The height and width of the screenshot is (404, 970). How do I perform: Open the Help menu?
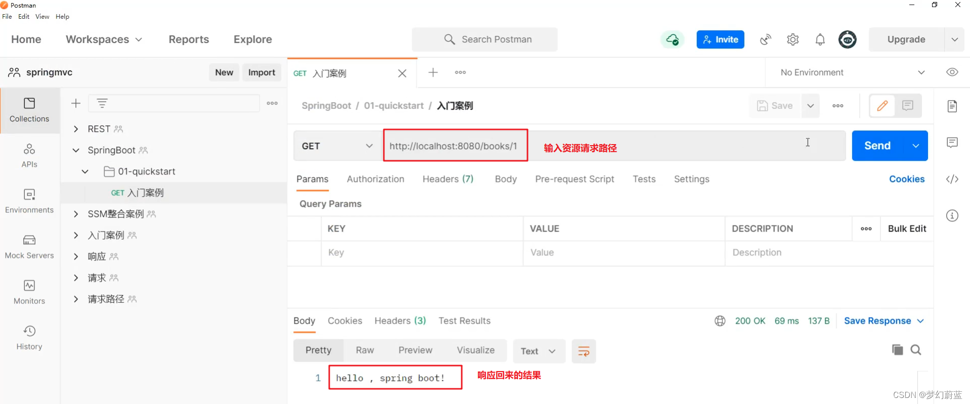62,16
